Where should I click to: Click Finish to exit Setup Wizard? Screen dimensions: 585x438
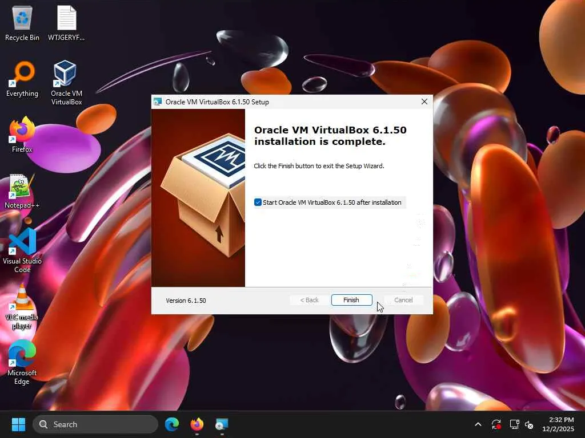pos(351,300)
